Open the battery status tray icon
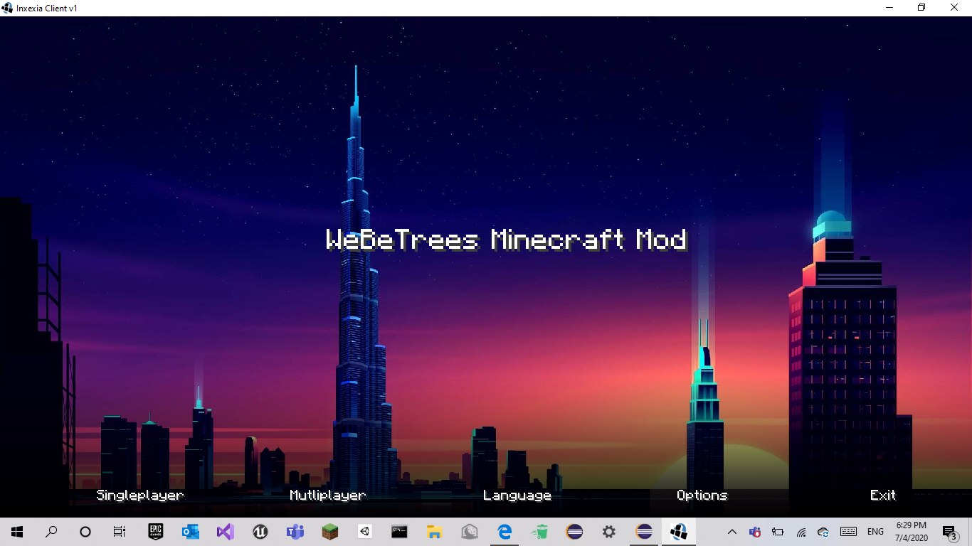Image resolution: width=972 pixels, height=546 pixels. point(778,532)
